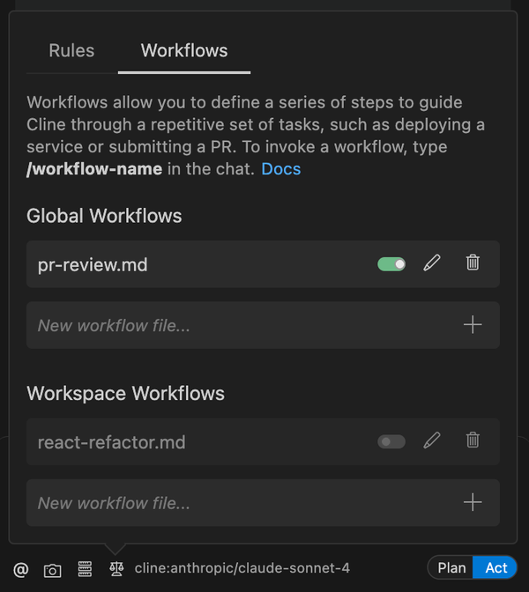The height and width of the screenshot is (592, 529).
Task: Switch to the Rules tab
Action: coord(71,51)
